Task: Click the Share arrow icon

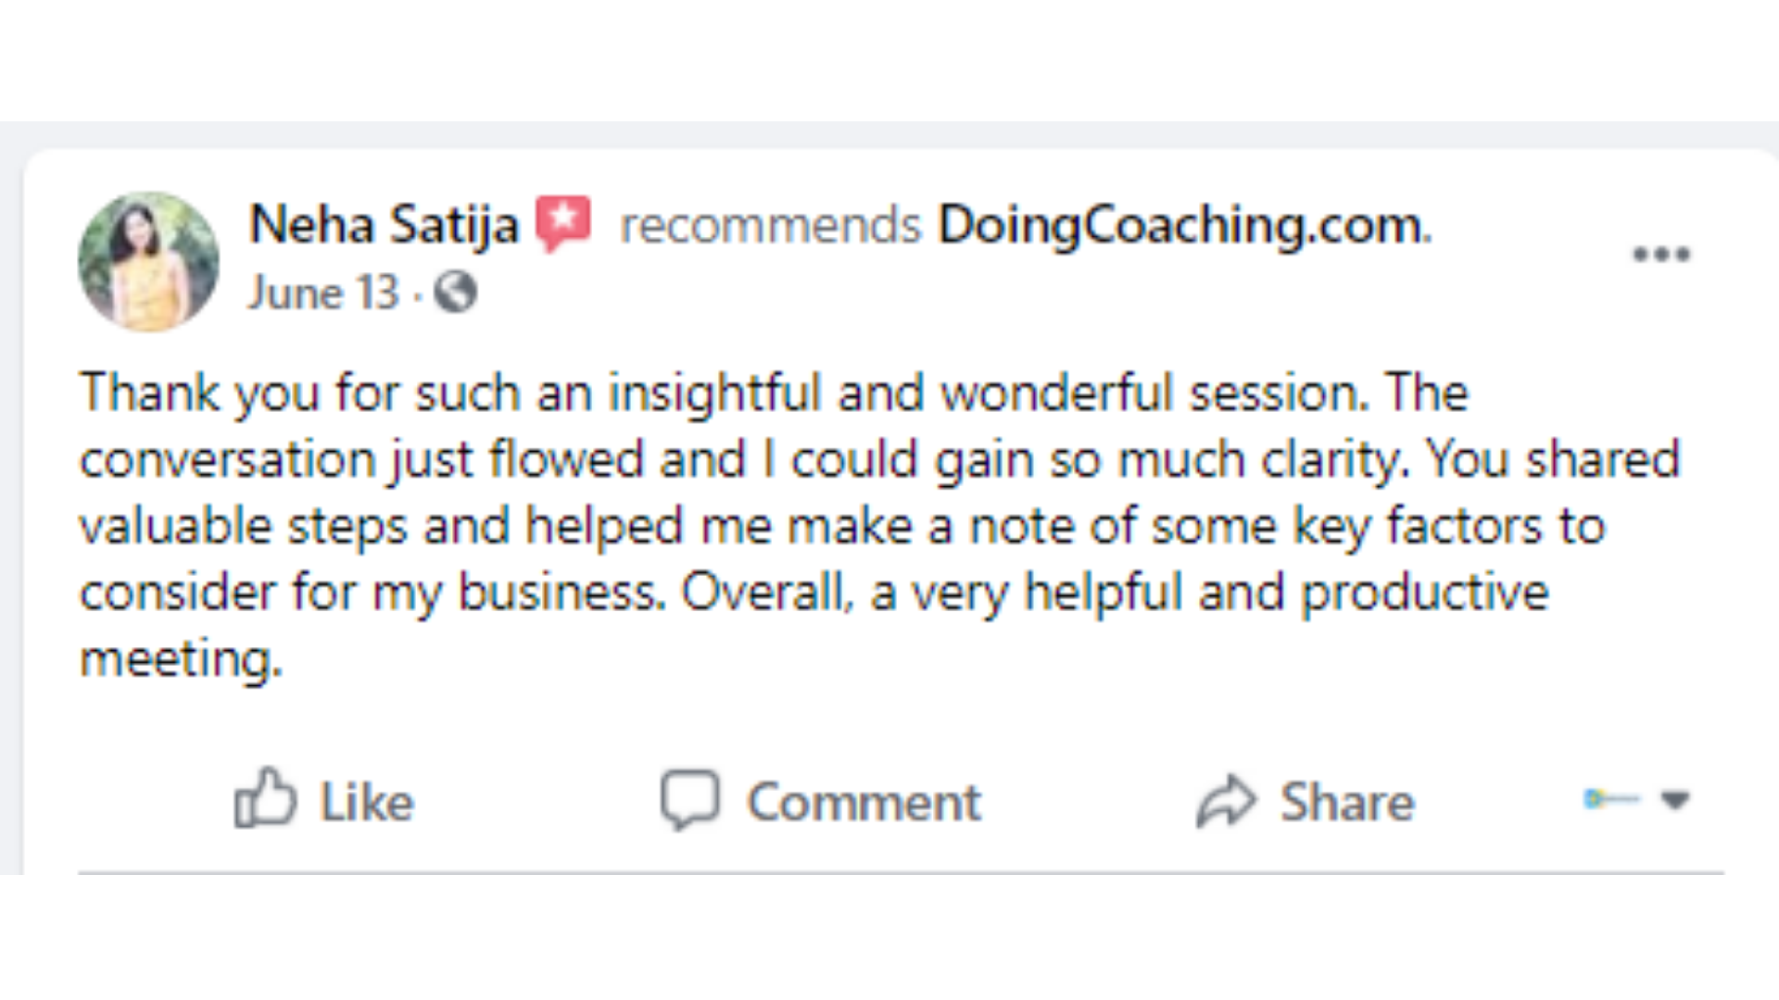Action: (x=1225, y=800)
